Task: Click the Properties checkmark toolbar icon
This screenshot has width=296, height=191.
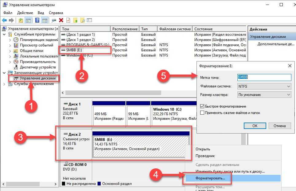Action: 68,20
